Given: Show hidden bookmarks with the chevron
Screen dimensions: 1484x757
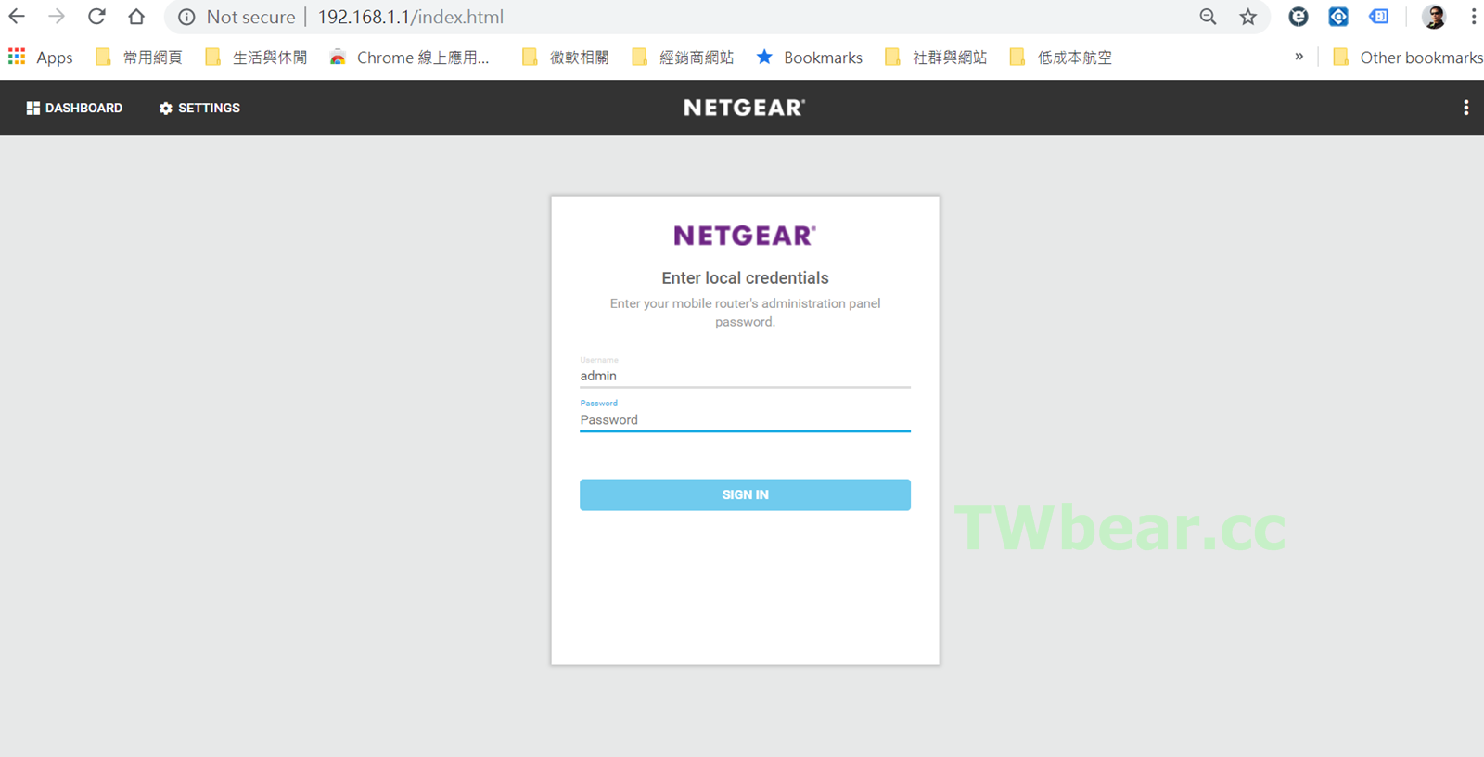Looking at the screenshot, I should 1298,57.
